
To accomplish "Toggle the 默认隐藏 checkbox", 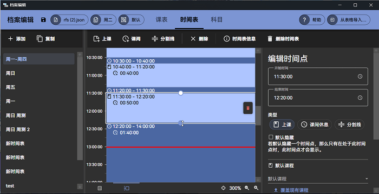I will pyautogui.click(x=271, y=137).
